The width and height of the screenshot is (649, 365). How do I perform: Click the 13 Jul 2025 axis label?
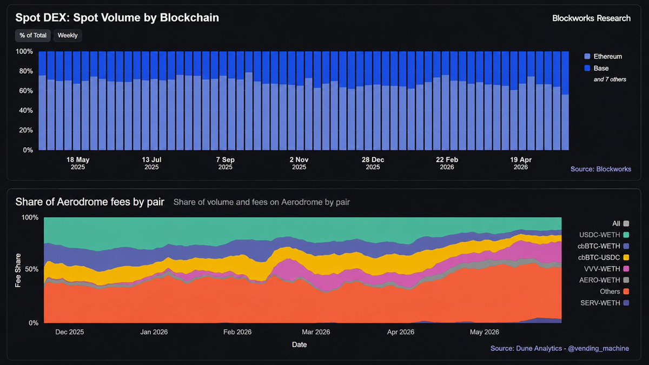[151, 163]
